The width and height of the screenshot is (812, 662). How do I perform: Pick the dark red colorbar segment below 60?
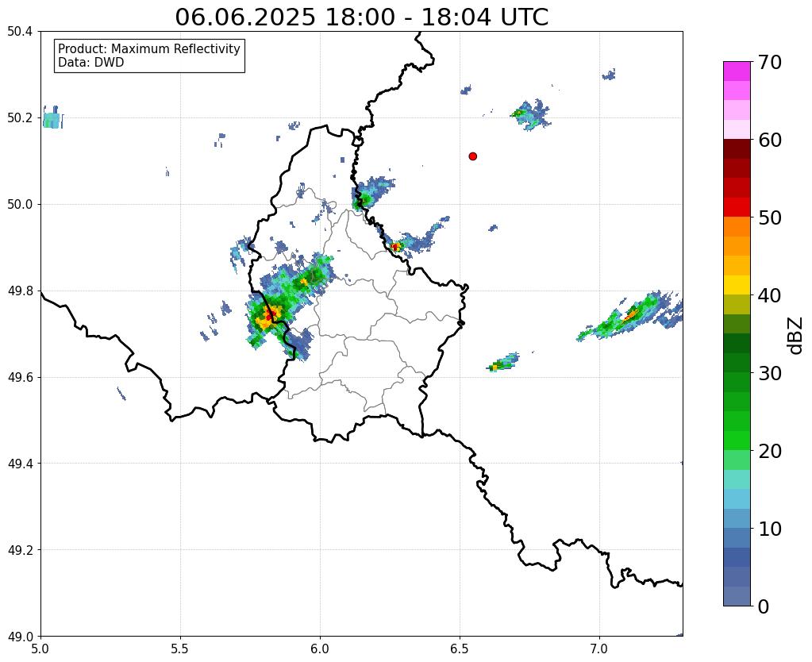(x=737, y=149)
